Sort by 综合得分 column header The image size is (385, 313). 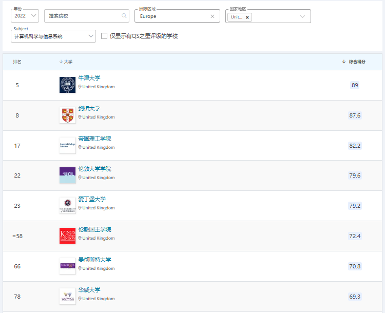tap(354, 62)
